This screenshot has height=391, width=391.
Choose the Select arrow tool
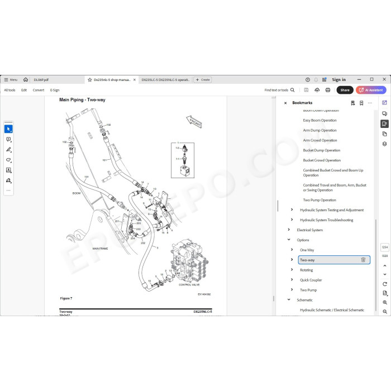8,129
